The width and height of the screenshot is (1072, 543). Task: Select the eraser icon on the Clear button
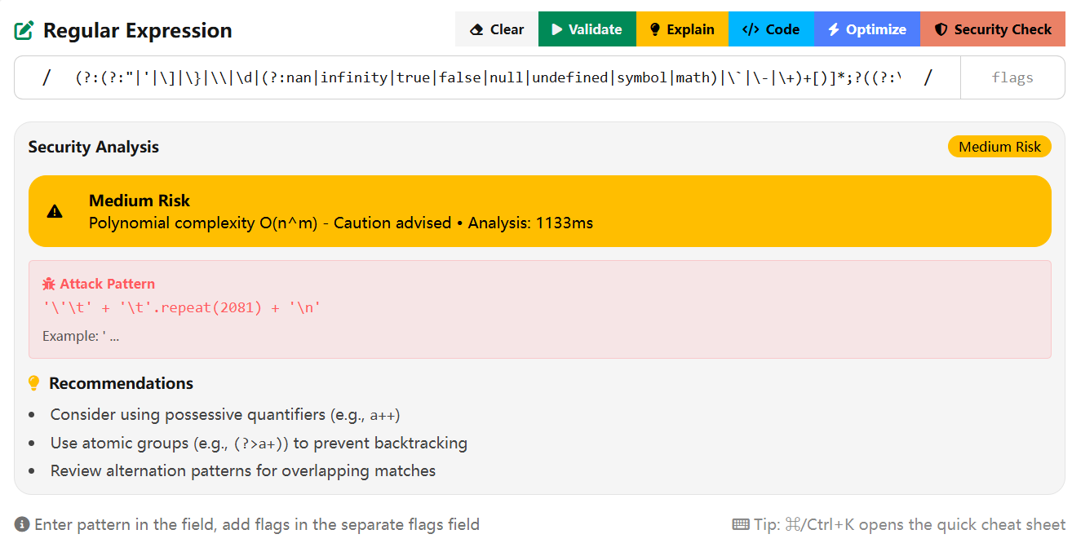coord(477,29)
